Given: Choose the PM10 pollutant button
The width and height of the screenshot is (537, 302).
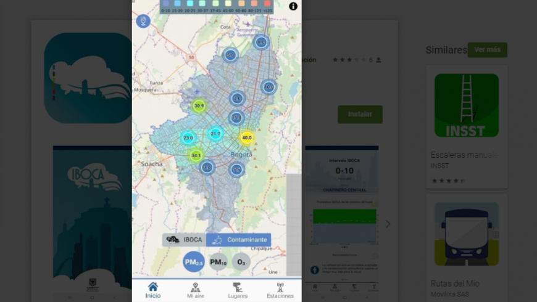Looking at the screenshot, I should (x=218, y=262).
